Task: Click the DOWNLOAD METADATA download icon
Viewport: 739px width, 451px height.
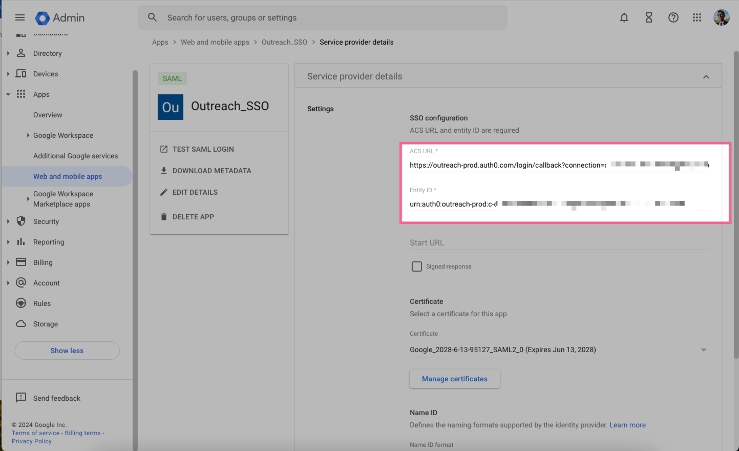Action: [x=165, y=170]
